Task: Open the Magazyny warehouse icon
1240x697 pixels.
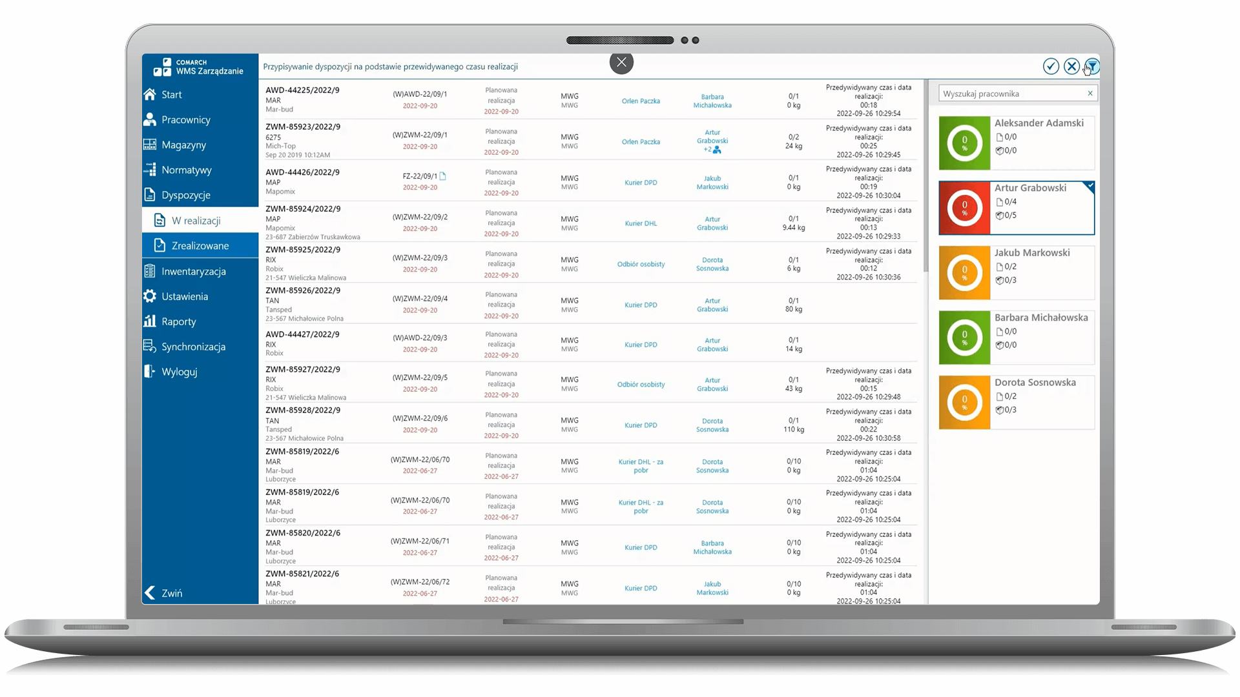Action: [150, 145]
